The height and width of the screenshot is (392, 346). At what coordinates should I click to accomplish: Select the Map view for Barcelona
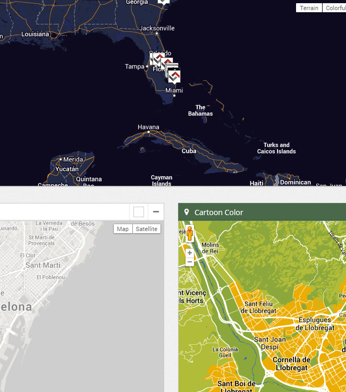(x=123, y=229)
